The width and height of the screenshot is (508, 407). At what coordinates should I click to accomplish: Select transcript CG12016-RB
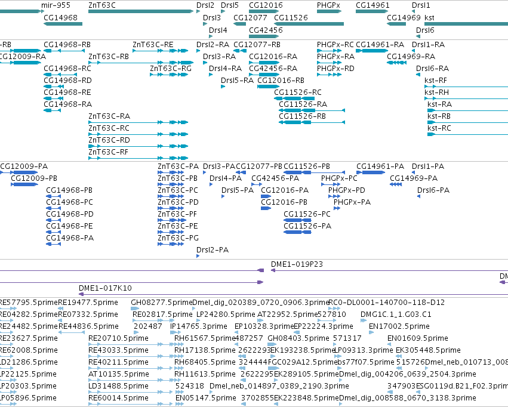(281, 81)
